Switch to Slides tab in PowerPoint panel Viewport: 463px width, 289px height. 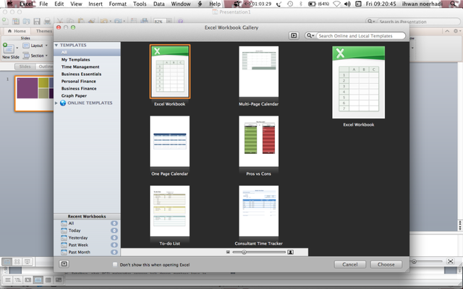pyautogui.click(x=25, y=66)
